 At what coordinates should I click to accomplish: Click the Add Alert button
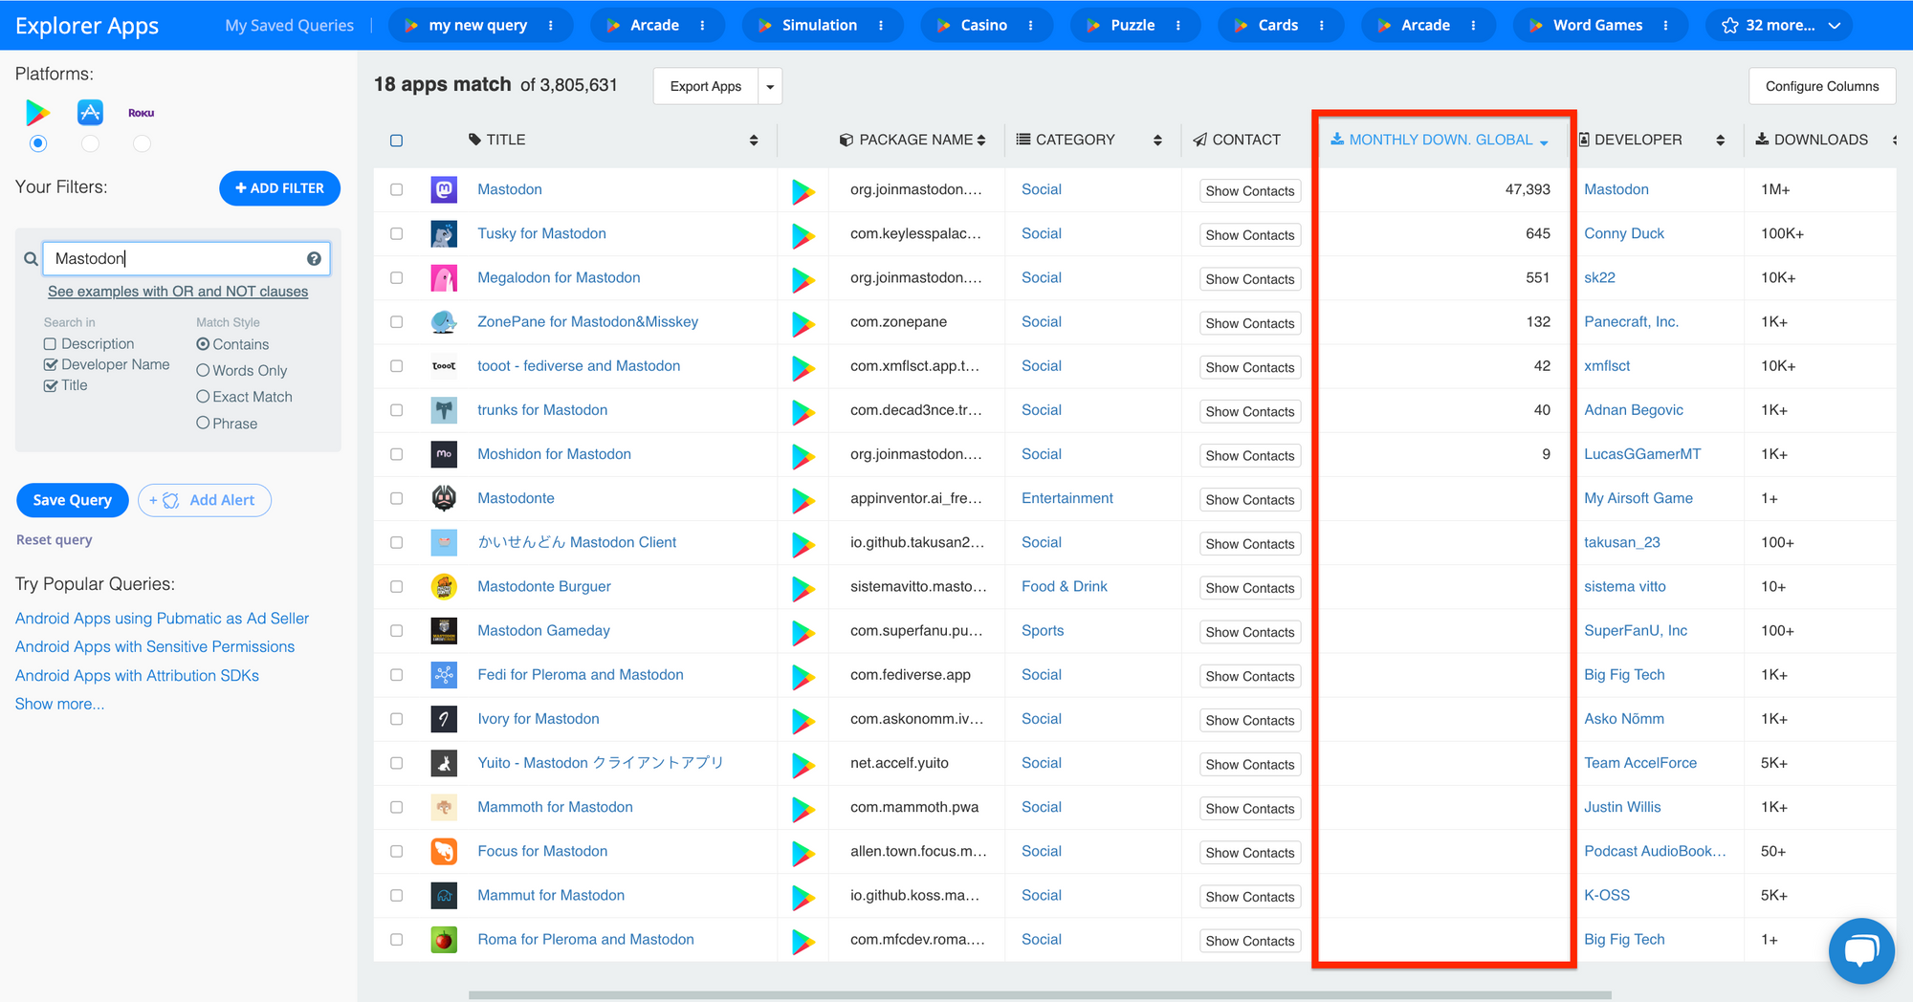pos(205,500)
